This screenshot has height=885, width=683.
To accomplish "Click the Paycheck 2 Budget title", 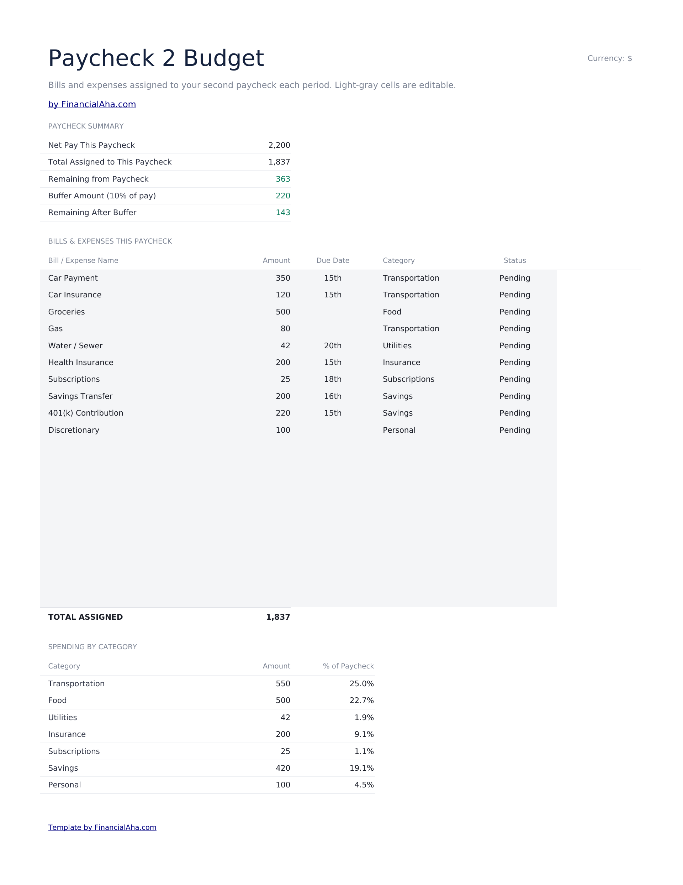I will point(156,58).
